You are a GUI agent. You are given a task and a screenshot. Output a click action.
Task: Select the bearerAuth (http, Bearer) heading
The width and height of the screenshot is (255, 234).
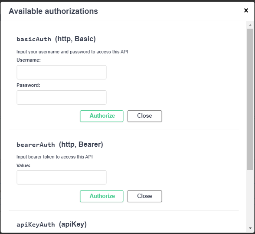click(60, 145)
